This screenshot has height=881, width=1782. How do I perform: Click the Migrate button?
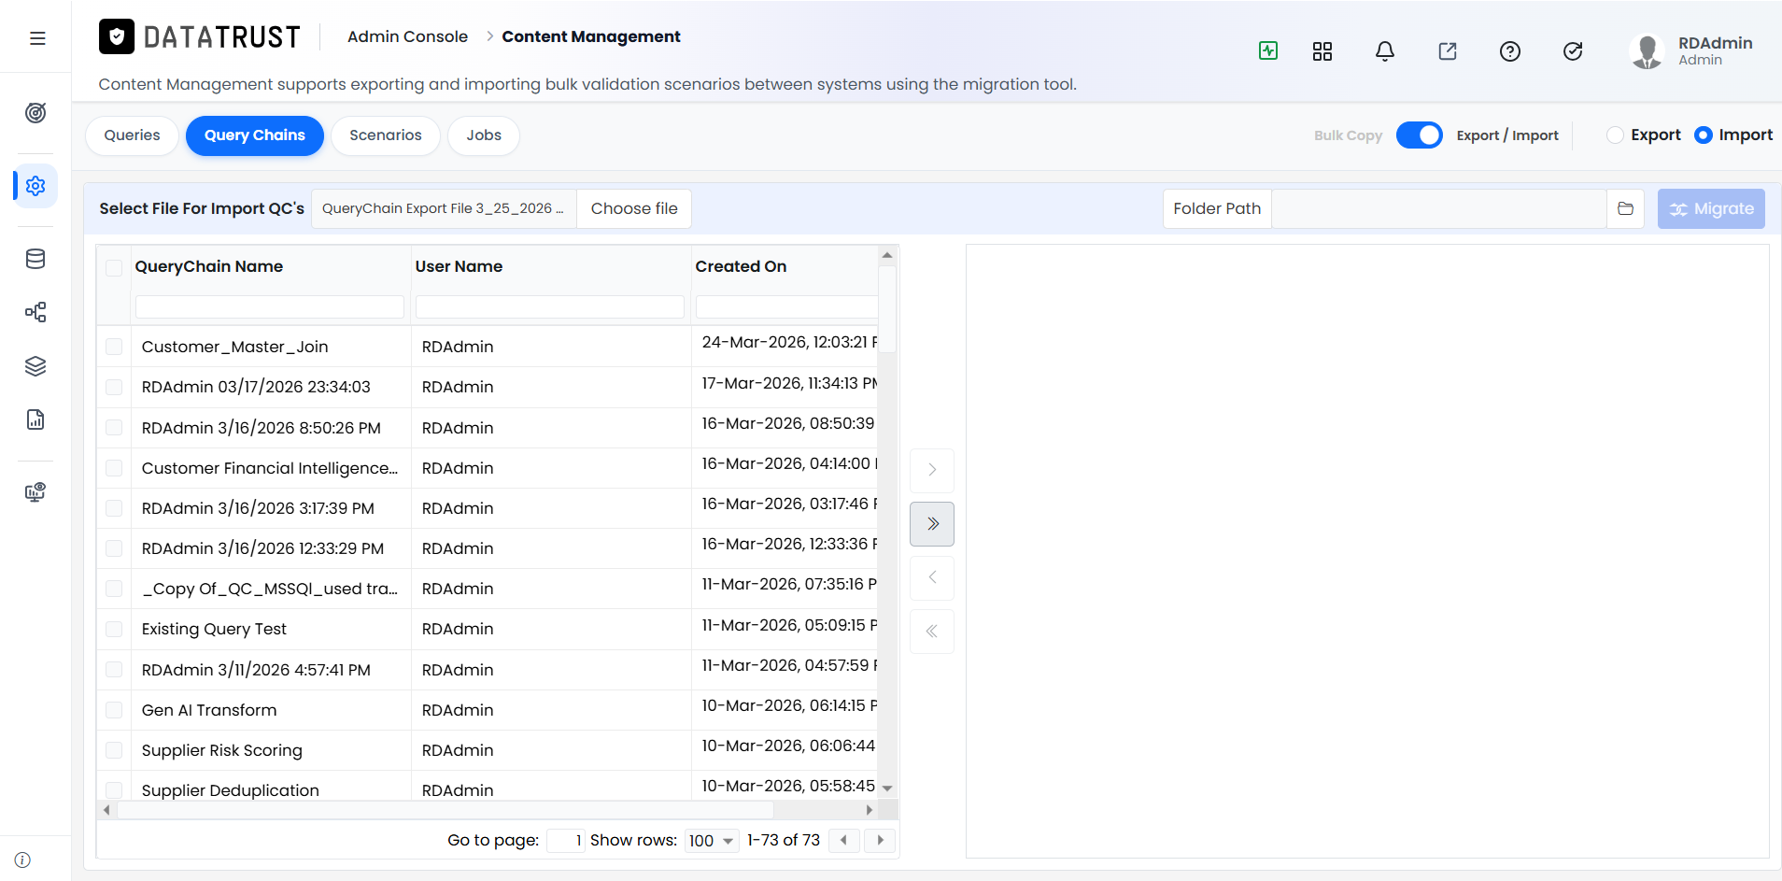pyautogui.click(x=1711, y=208)
